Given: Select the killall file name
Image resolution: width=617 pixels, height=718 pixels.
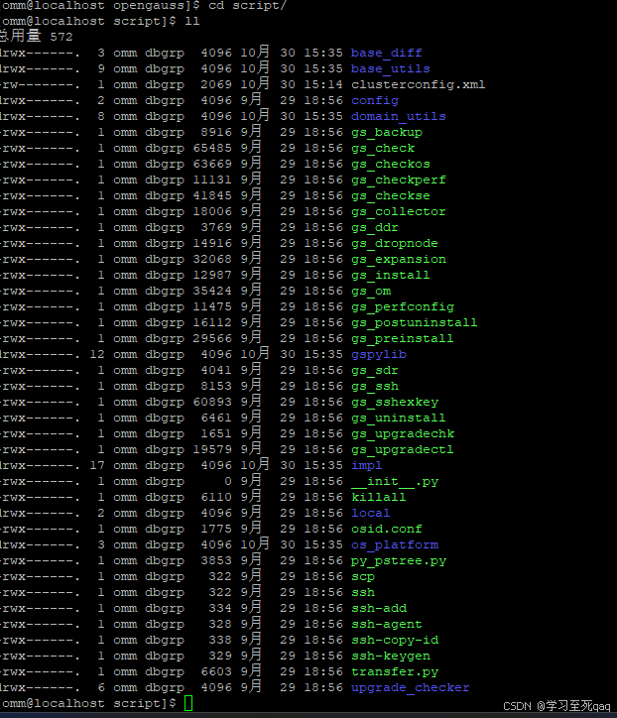Looking at the screenshot, I should (x=378, y=497).
